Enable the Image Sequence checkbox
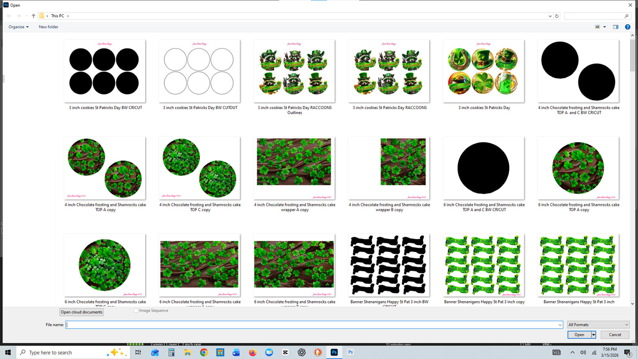The image size is (638, 359). (x=136, y=310)
